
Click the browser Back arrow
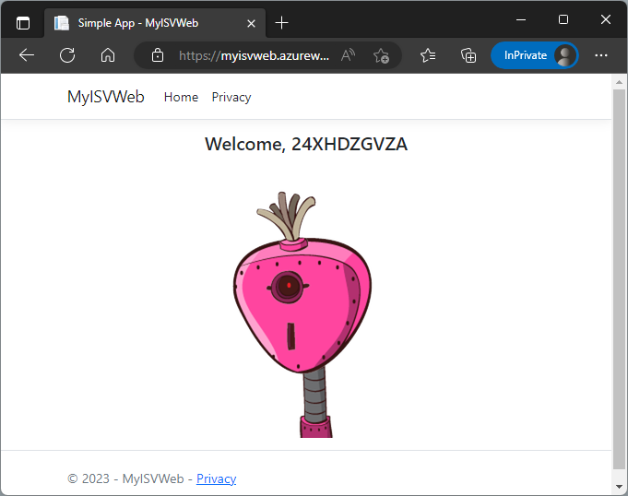click(x=27, y=55)
